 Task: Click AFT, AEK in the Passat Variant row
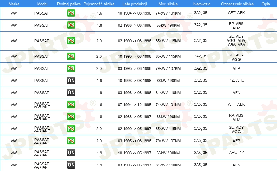coord(236,104)
